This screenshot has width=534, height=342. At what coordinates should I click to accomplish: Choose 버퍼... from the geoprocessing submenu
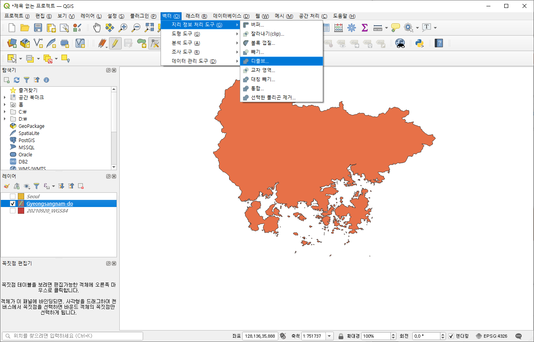(281, 25)
